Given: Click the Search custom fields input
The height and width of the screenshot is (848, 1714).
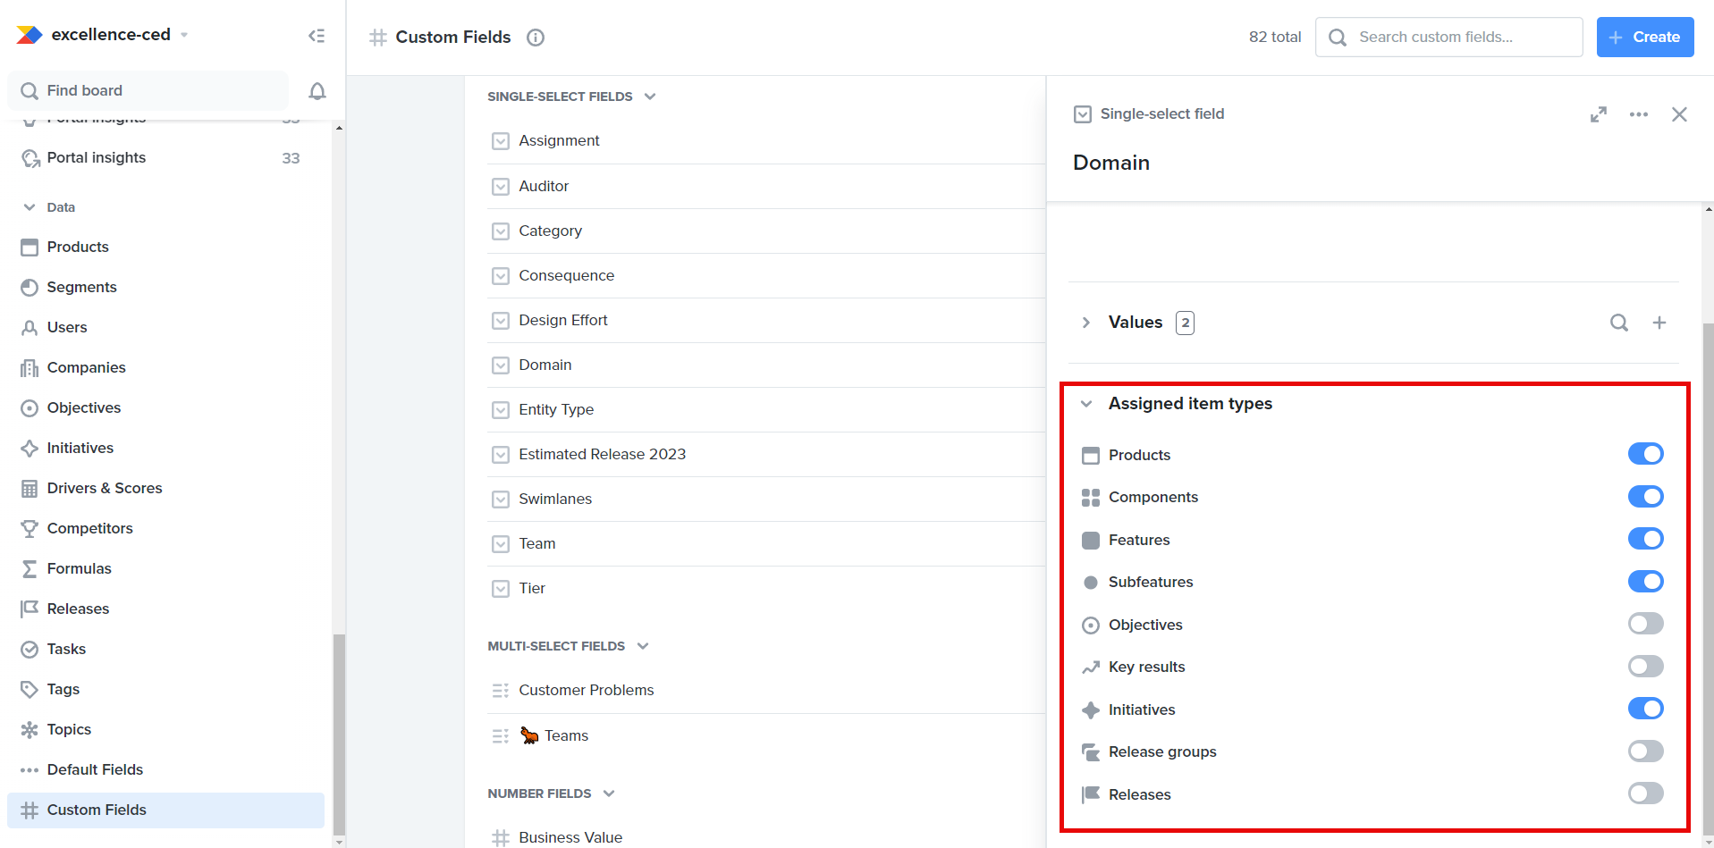Looking at the screenshot, I should [1462, 38].
